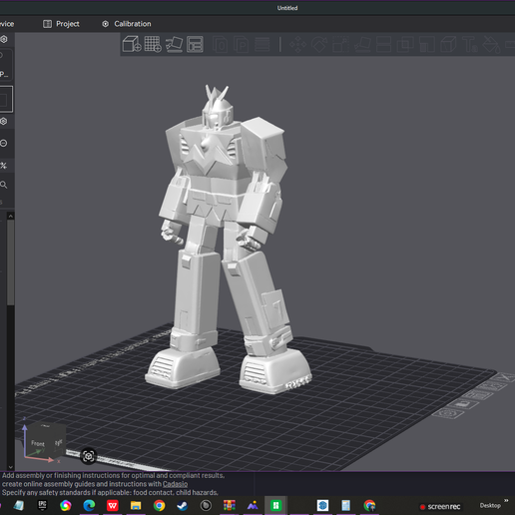Open Steam from taskbar
The width and height of the screenshot is (515, 515).
(x=183, y=506)
